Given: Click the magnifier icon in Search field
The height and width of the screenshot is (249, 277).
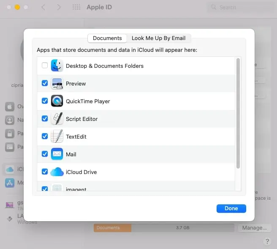Looking at the screenshot, I should click(x=214, y=7).
